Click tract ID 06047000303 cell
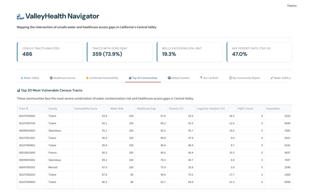 [x=32, y=167]
